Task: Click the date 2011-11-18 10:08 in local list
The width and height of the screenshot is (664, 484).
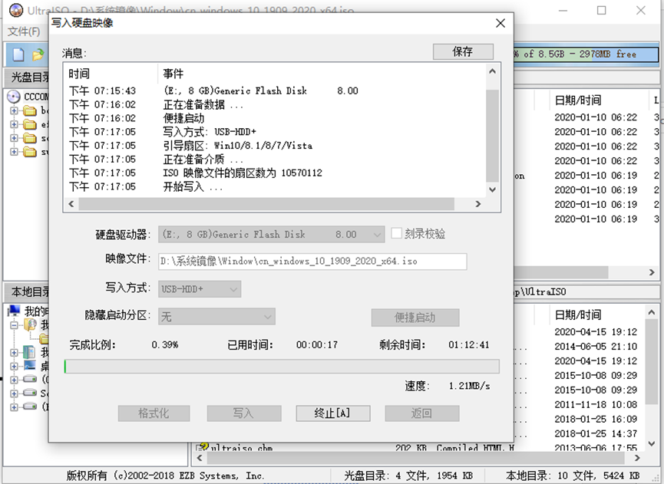Action: [x=596, y=404]
